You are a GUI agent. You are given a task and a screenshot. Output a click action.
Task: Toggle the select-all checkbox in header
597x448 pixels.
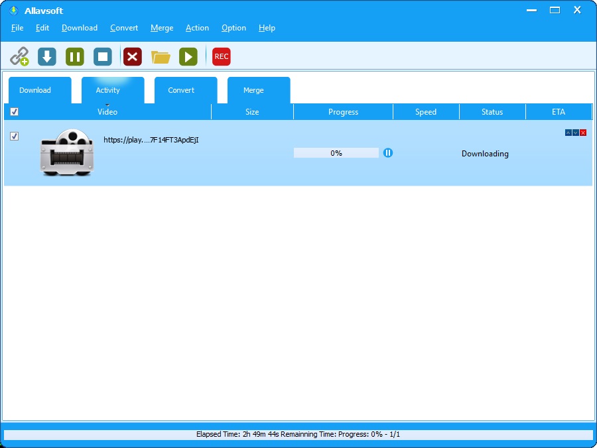click(14, 112)
